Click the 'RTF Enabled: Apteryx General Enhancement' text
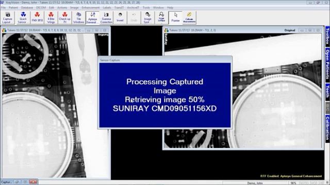The width and height of the screenshot is (330, 185). click(291, 176)
